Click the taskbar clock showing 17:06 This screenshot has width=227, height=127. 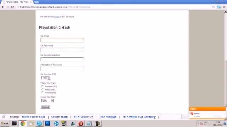click(x=217, y=123)
